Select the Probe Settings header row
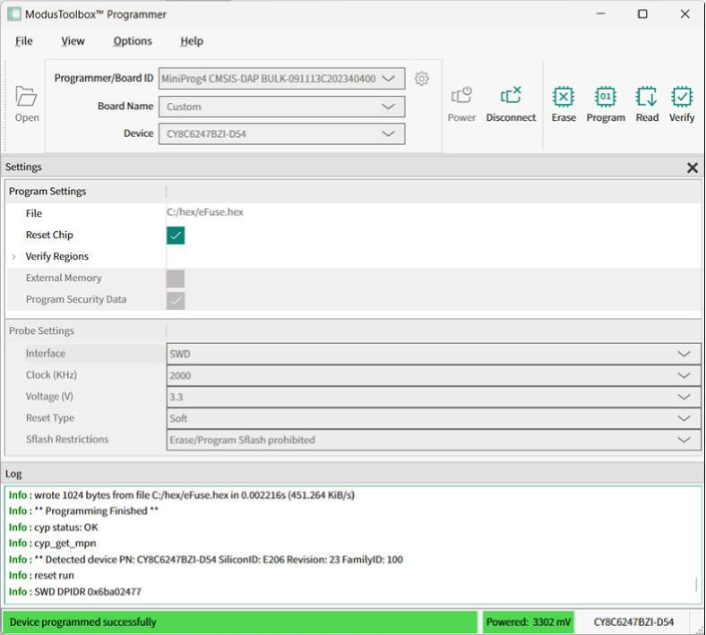 click(354, 330)
